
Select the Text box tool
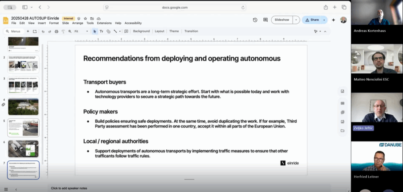[x=102, y=31]
